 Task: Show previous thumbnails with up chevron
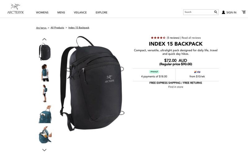44,39
